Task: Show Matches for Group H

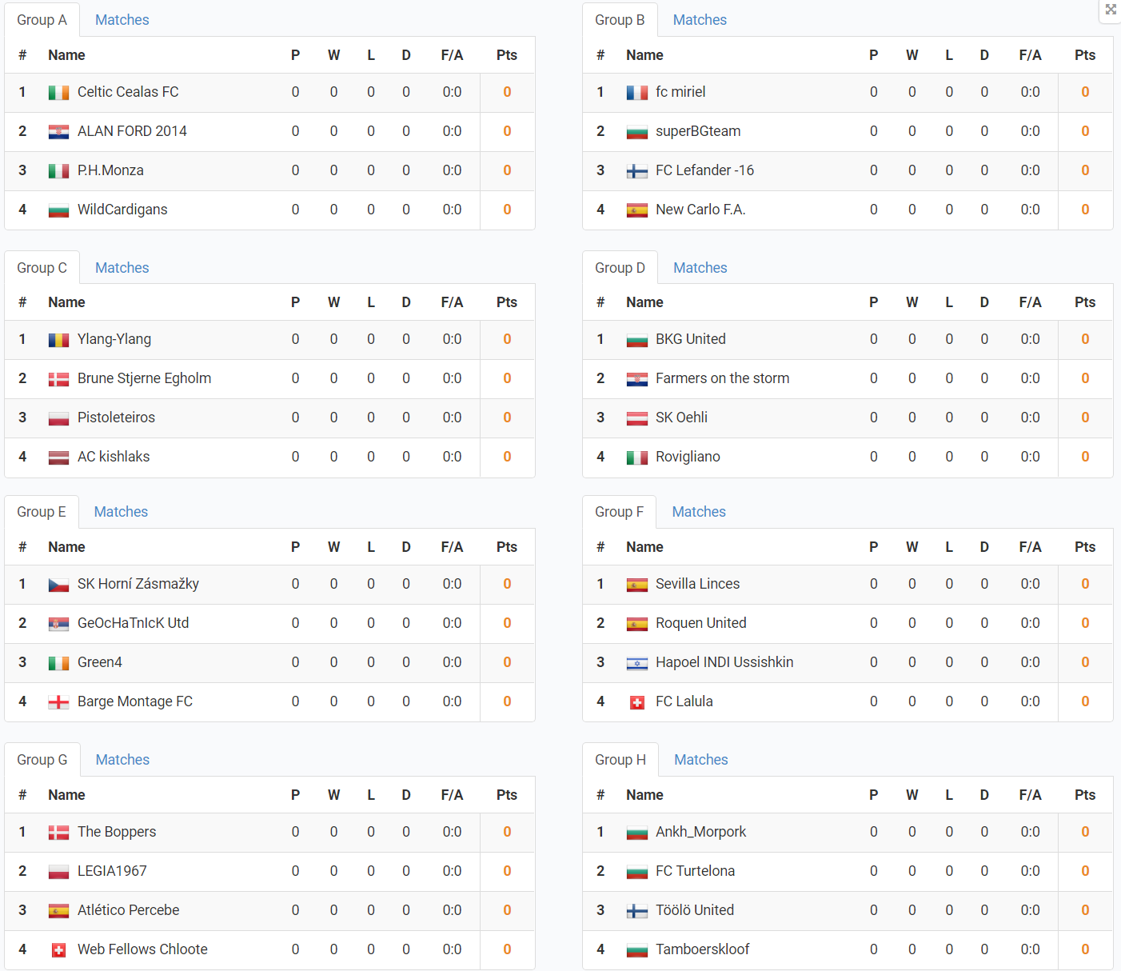Action: [700, 760]
